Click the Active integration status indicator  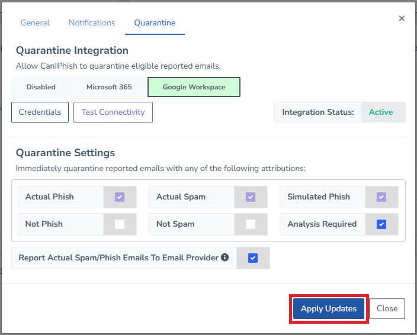[x=381, y=112]
